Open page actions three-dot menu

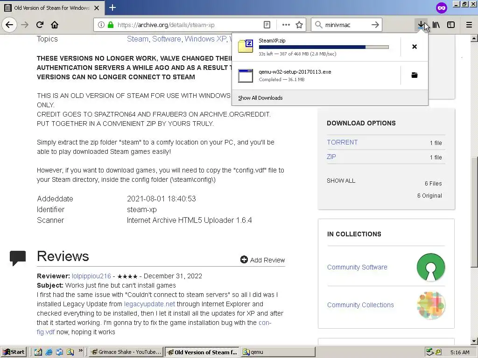(286, 25)
